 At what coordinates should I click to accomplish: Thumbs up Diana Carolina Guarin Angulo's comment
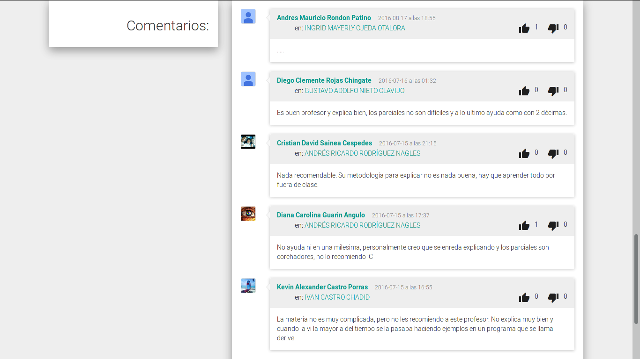pos(524,225)
